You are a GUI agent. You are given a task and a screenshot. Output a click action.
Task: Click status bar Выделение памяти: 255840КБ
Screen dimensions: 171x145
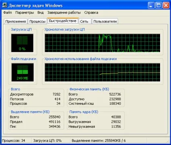pos(98,141)
